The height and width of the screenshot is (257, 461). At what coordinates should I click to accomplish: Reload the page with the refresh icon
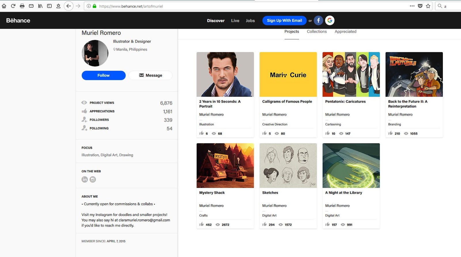point(13,6)
